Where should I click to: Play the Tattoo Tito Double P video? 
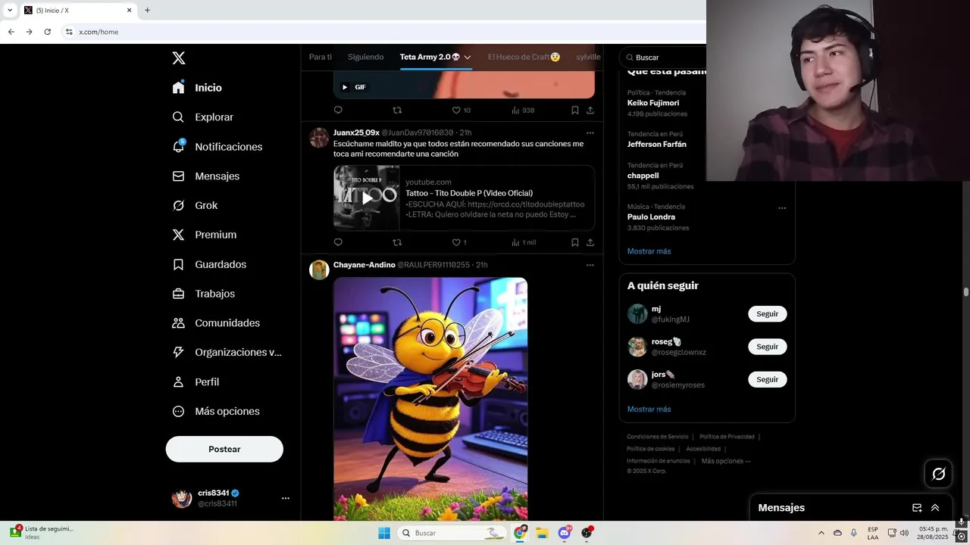pyautogui.click(x=367, y=198)
